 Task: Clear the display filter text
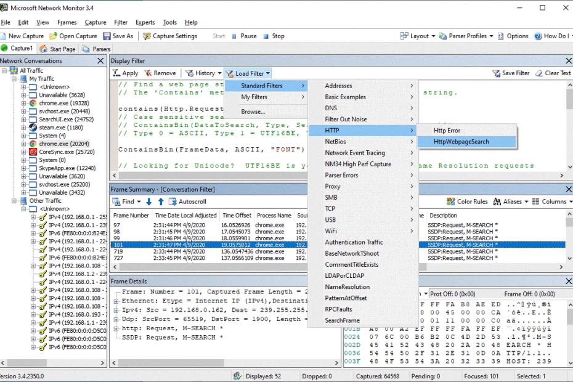coord(553,73)
